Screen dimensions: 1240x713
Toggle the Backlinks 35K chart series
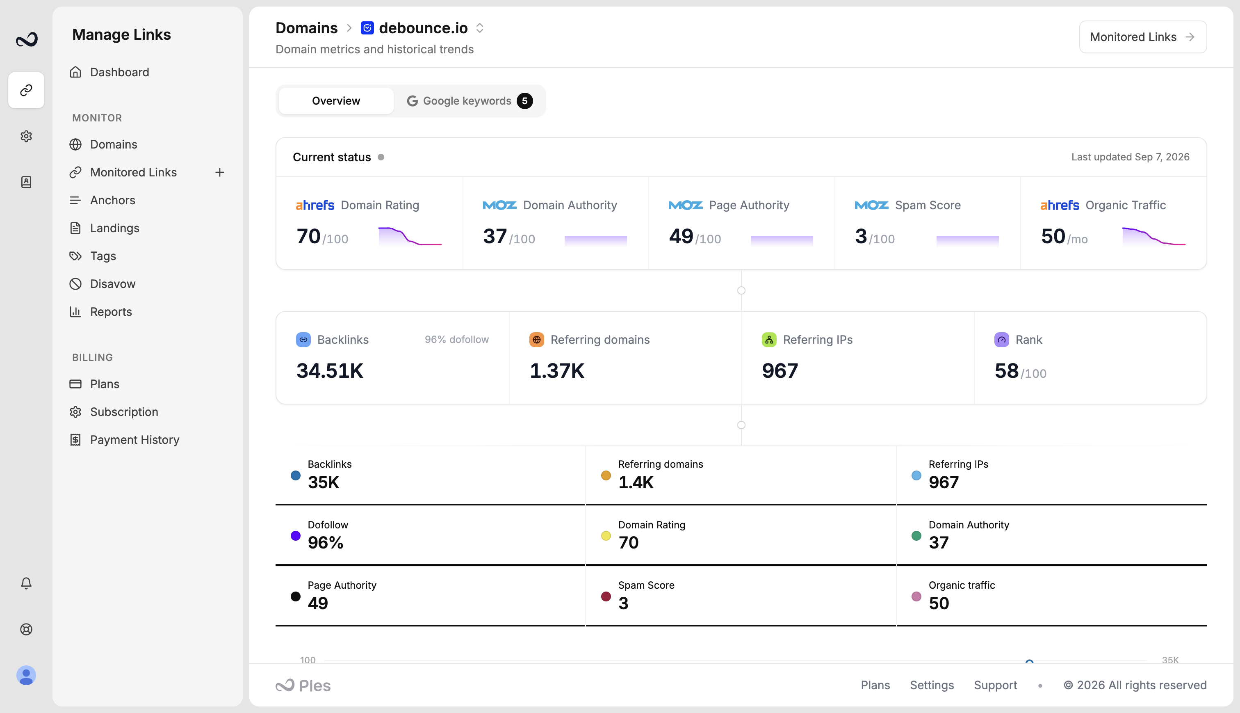[x=431, y=475]
